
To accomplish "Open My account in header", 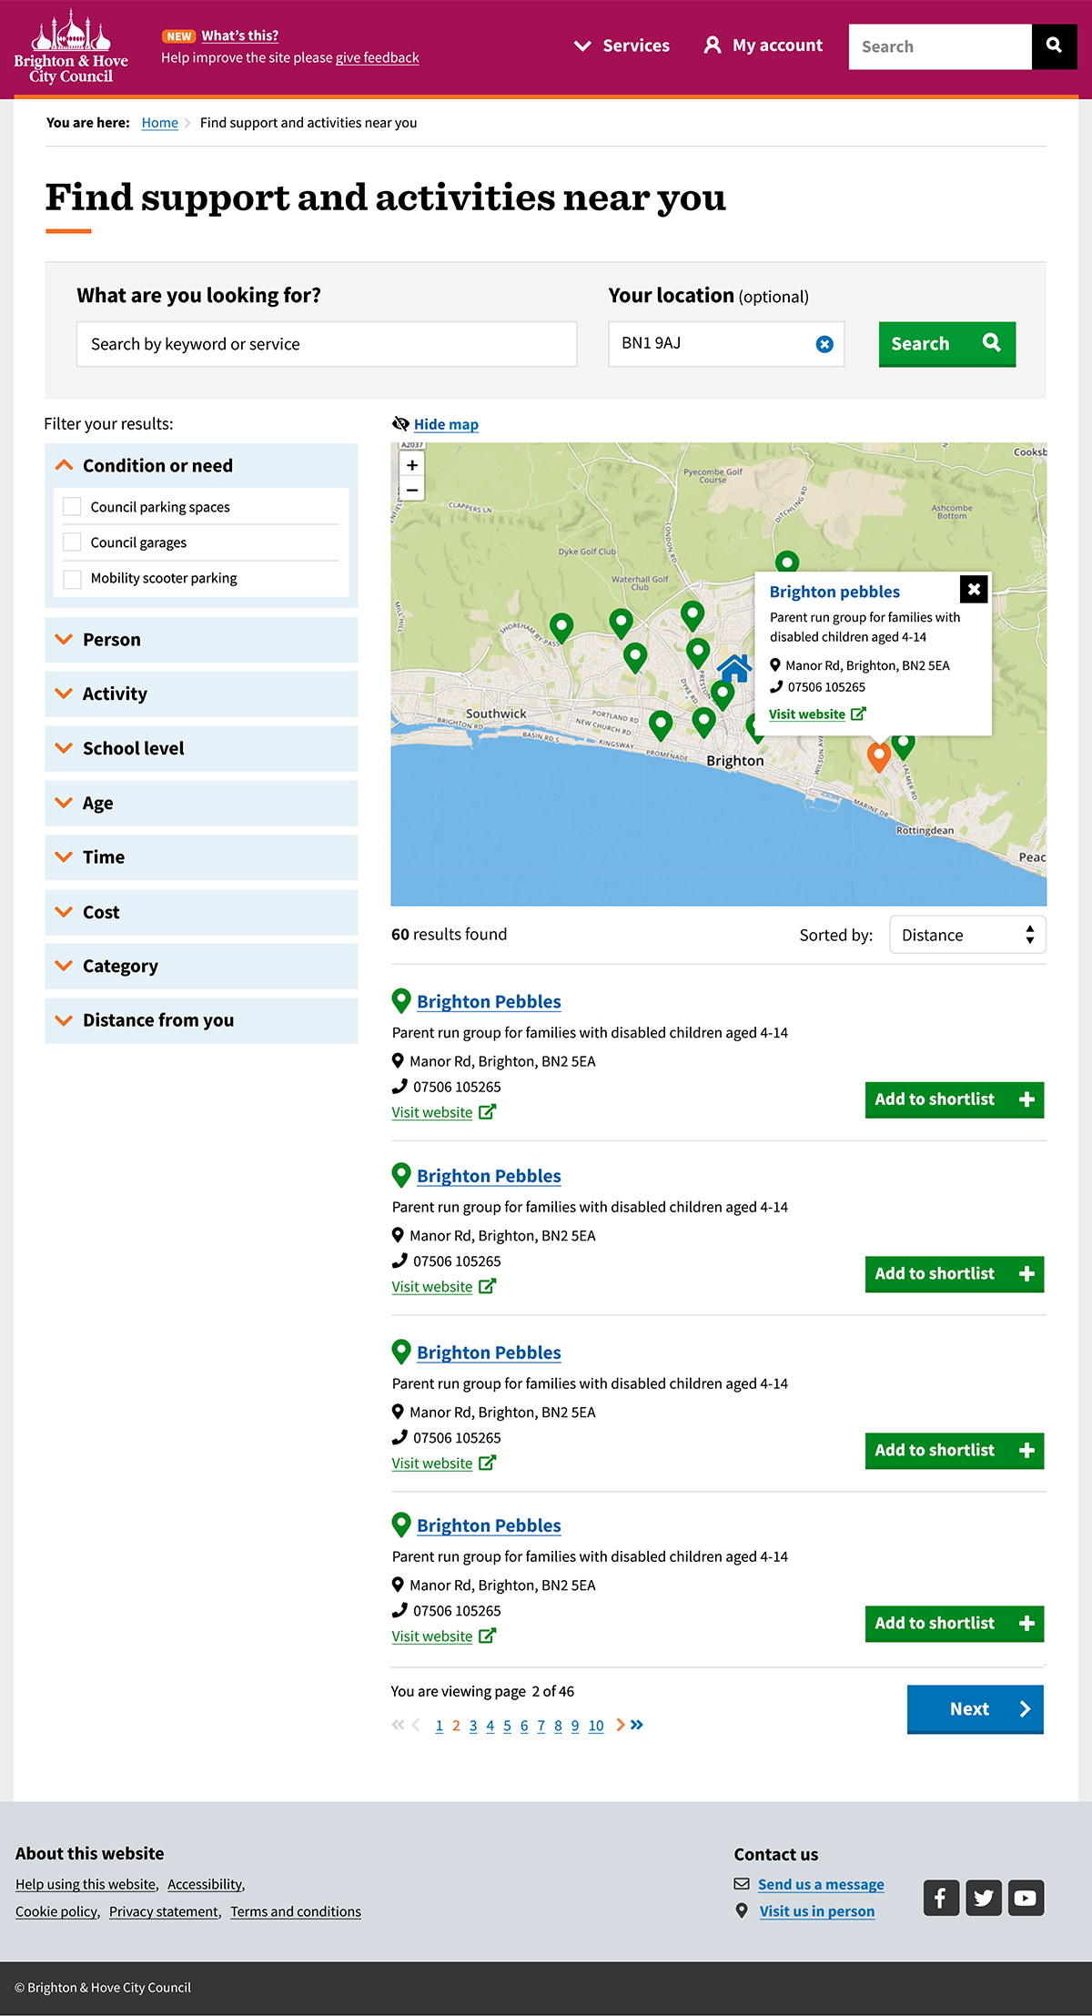I will coord(763,46).
